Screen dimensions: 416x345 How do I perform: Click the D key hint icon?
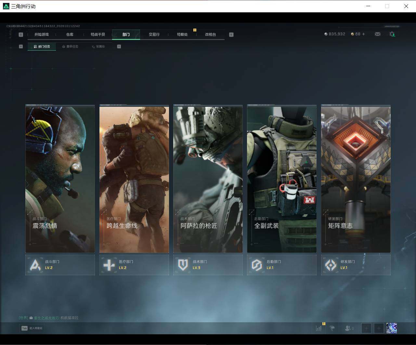(119, 46)
